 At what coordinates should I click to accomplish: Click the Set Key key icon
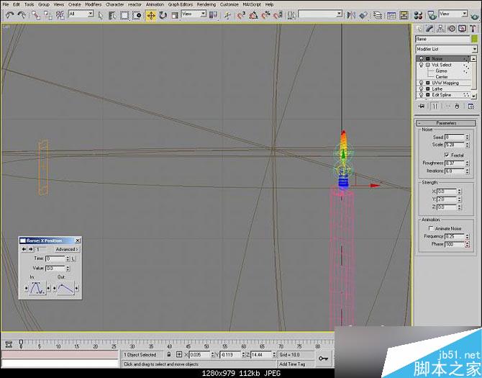[324, 358]
